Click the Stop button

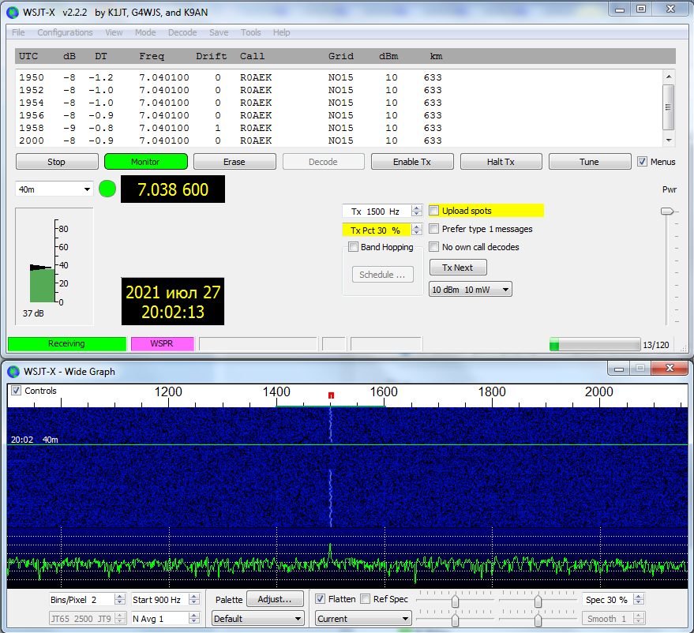pyautogui.click(x=57, y=162)
